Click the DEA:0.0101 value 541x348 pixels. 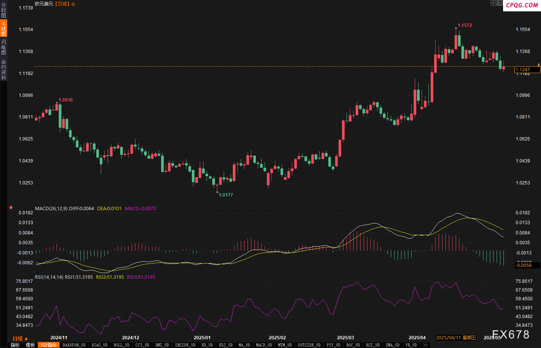point(109,209)
